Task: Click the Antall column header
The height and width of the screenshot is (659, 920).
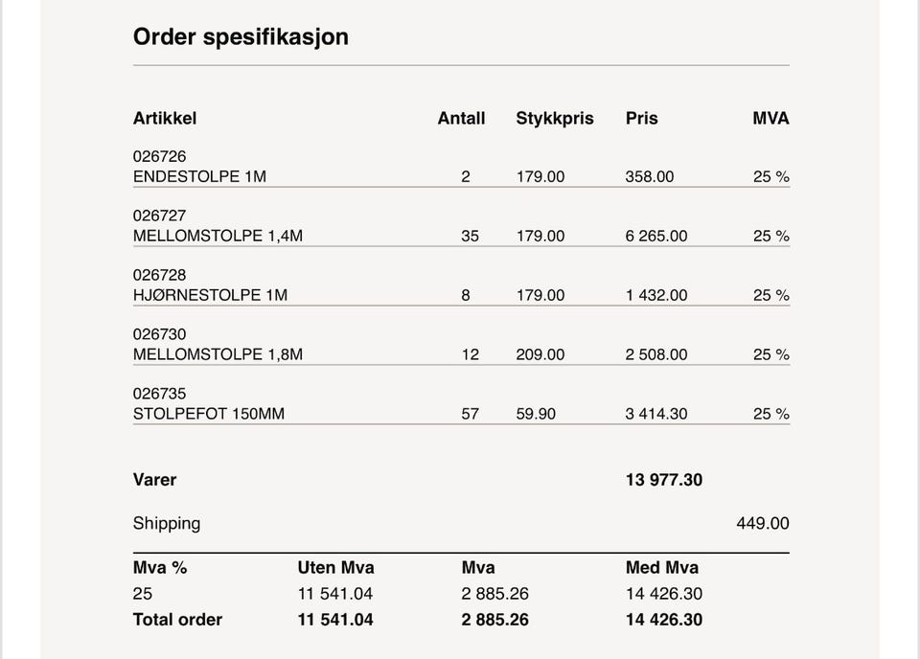Action: point(461,119)
